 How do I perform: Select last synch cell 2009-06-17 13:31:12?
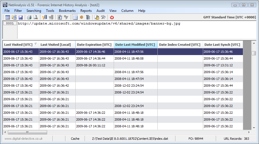click(223, 65)
